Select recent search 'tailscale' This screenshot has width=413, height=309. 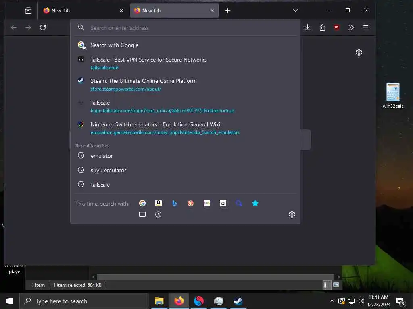click(x=185, y=185)
